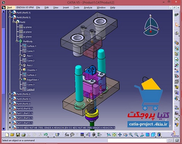The width and height of the screenshot is (182, 144).
Task: Open the Formula f(x) editor
Action: click(x=67, y=135)
